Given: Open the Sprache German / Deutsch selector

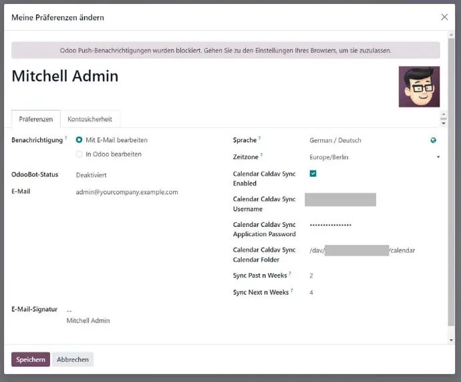Looking at the screenshot, I should click(366, 140).
